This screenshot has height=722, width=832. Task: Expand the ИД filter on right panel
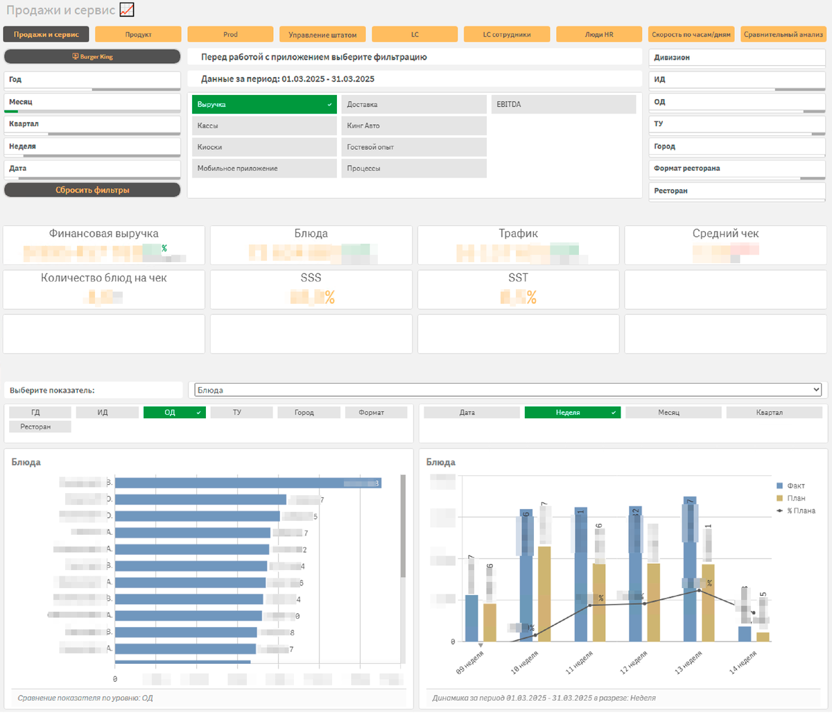(737, 80)
